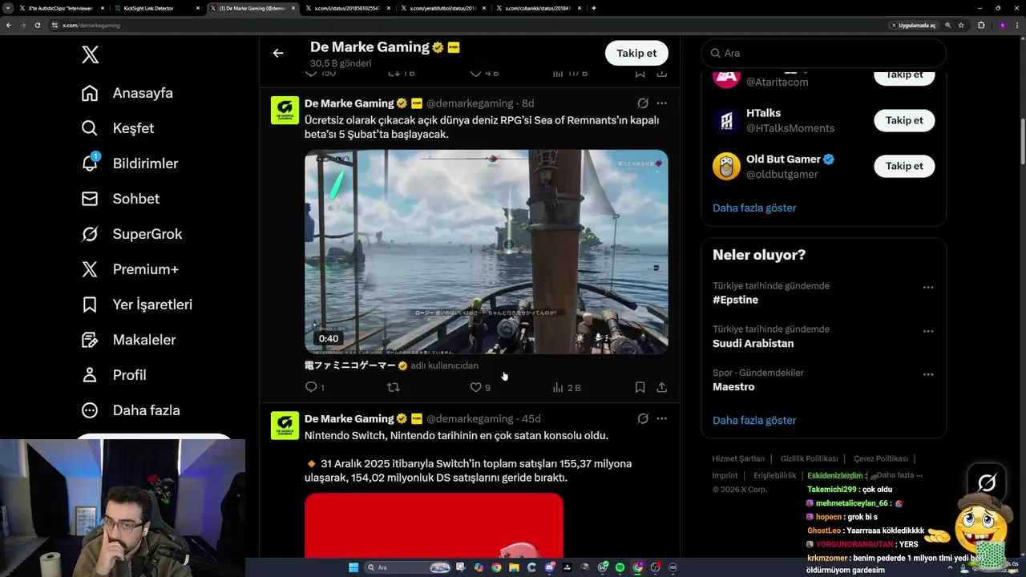The width and height of the screenshot is (1026, 577).
Task: Open Premium+ page
Action: (130, 269)
